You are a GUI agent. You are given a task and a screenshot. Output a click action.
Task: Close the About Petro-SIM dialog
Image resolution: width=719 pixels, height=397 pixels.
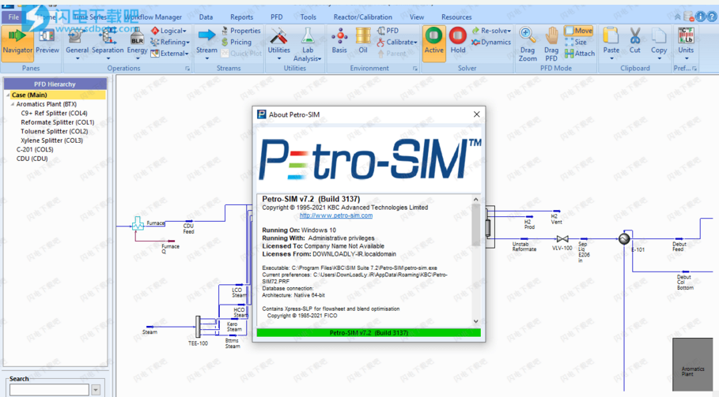tap(477, 114)
